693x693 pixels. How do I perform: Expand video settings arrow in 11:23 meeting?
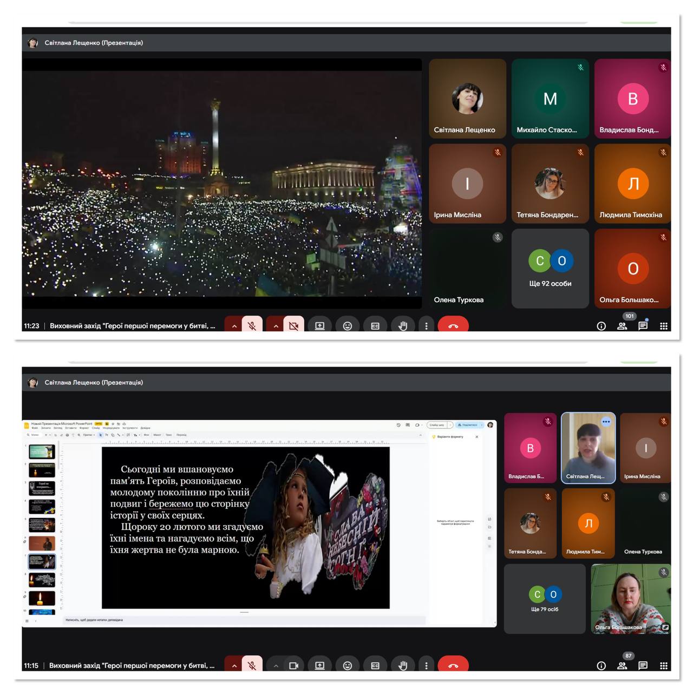pos(276,326)
